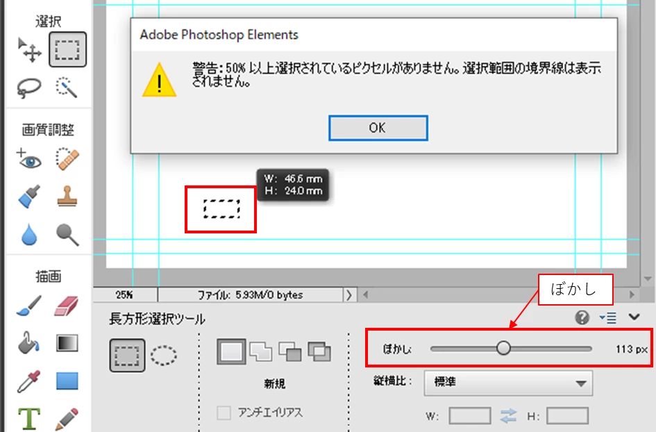
Task: Choose elliptical marquee in tool options
Action: click(164, 356)
